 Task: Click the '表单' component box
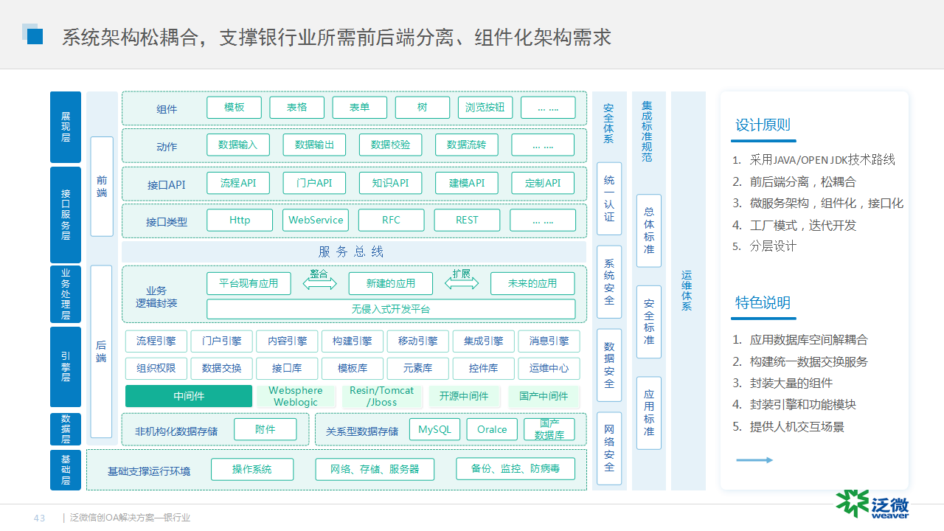click(360, 108)
